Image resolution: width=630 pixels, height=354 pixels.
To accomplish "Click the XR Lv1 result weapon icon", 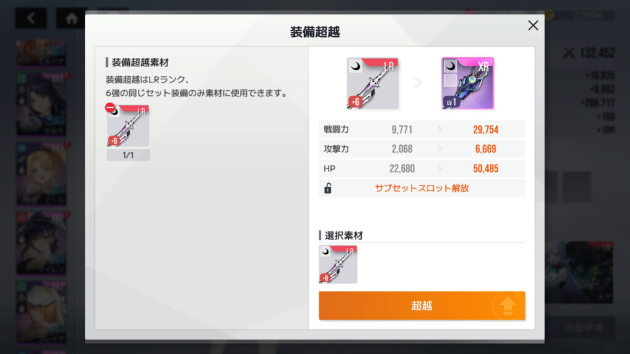I will [468, 83].
